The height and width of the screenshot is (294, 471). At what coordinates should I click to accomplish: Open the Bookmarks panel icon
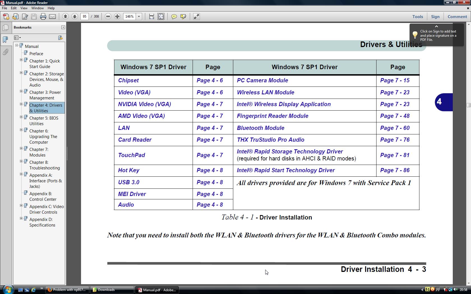pos(5,39)
